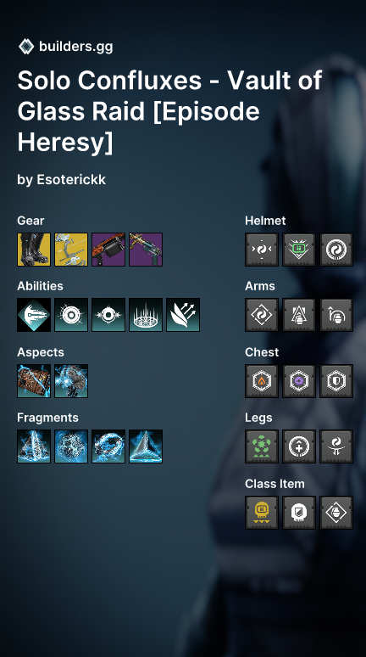Viewport: 366px width, 657px height.
Task: Select the exotic boots gear icon
Action: click(x=34, y=250)
